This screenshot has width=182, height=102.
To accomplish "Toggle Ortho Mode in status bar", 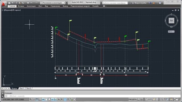I will point(40,99).
